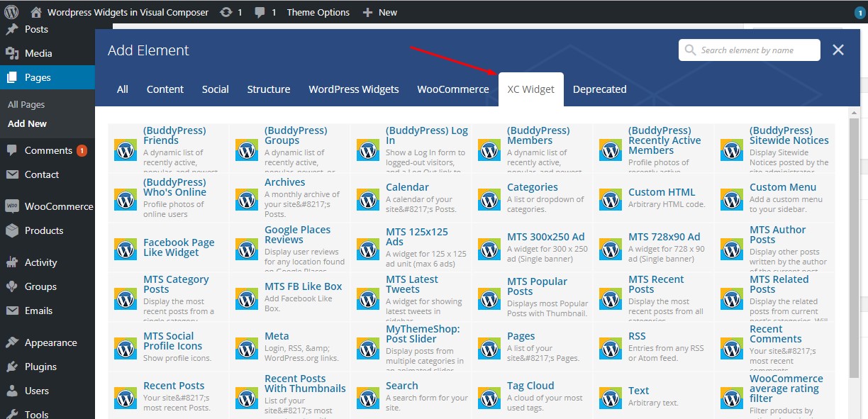Open the New menu in admin bar
Image resolution: width=868 pixels, height=419 pixels.
click(x=380, y=12)
